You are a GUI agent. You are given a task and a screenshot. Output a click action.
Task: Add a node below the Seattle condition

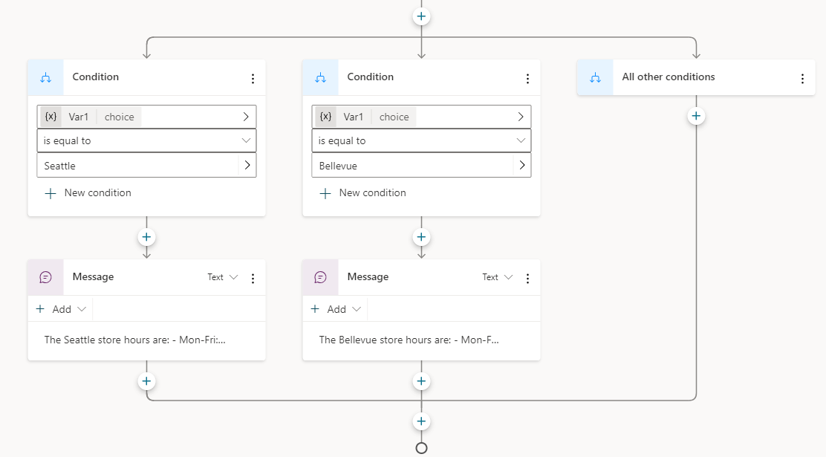[x=146, y=237]
